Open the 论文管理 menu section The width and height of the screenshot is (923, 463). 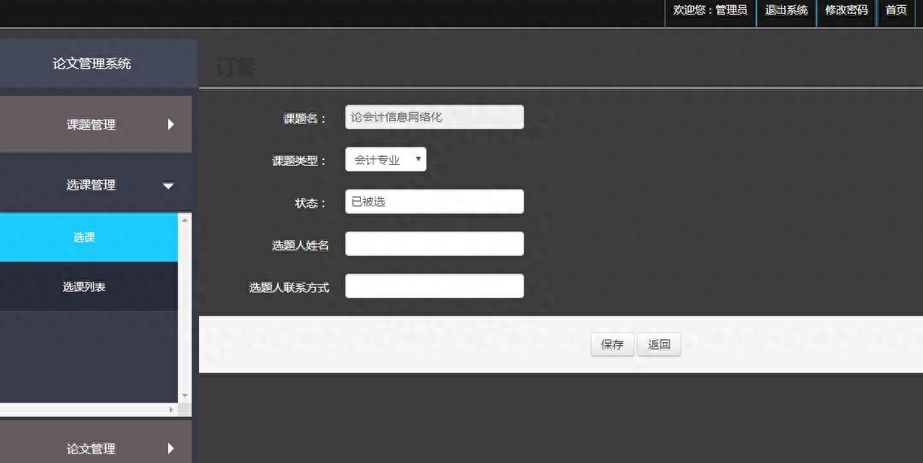tap(91, 448)
